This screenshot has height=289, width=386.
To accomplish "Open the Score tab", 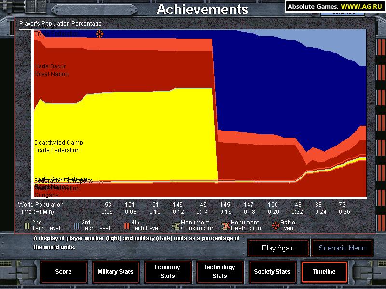I will pyautogui.click(x=63, y=272).
